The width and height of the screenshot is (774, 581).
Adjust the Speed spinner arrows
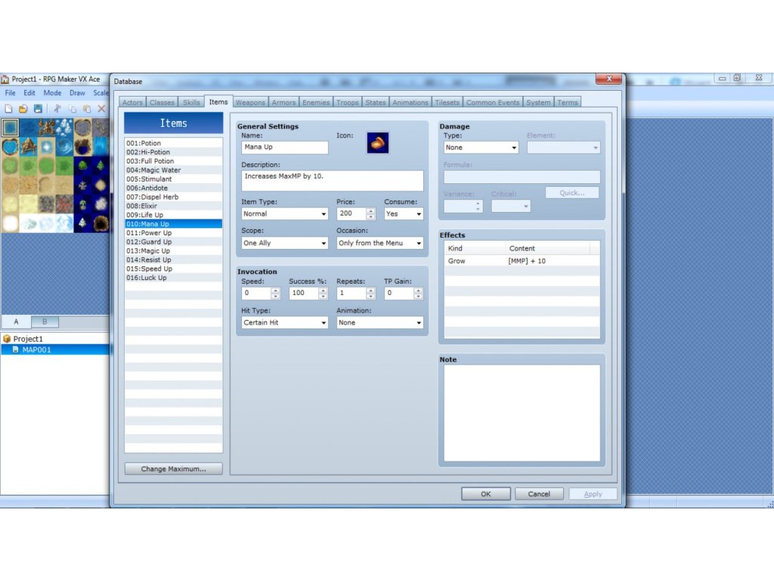pos(275,293)
